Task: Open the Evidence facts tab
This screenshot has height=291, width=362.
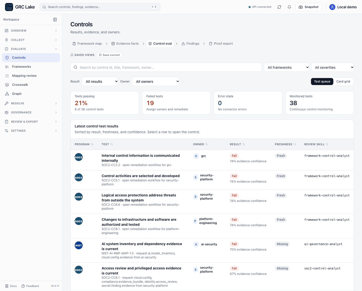Action: coord(125,44)
